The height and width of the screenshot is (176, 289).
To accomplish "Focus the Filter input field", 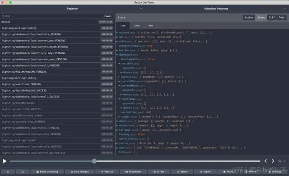I will click(51, 16).
